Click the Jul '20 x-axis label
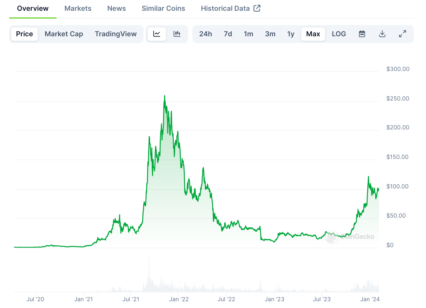The height and width of the screenshot is (308, 426). (x=35, y=299)
